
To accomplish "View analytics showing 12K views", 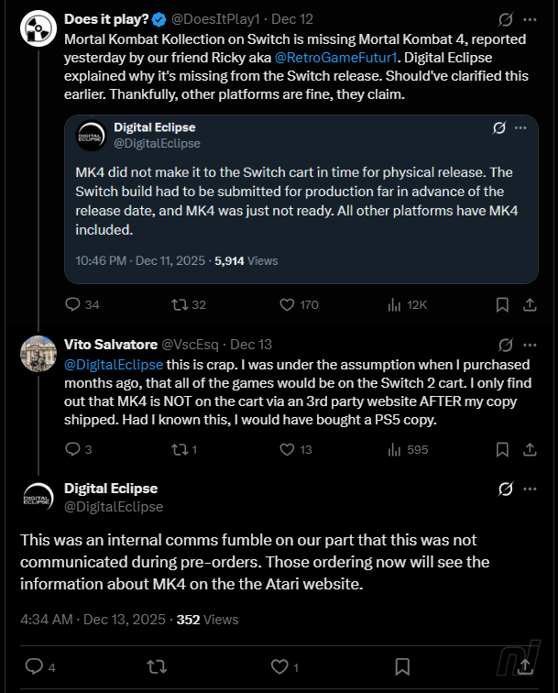I will pyautogui.click(x=395, y=304).
